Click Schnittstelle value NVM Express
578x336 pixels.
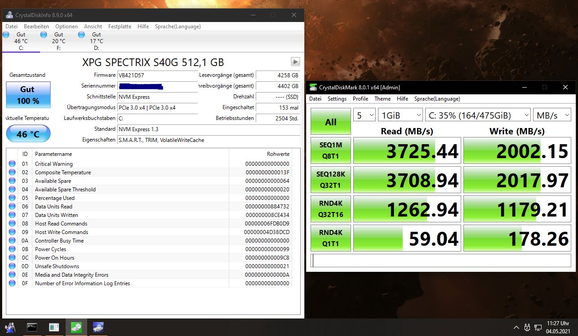(157, 97)
